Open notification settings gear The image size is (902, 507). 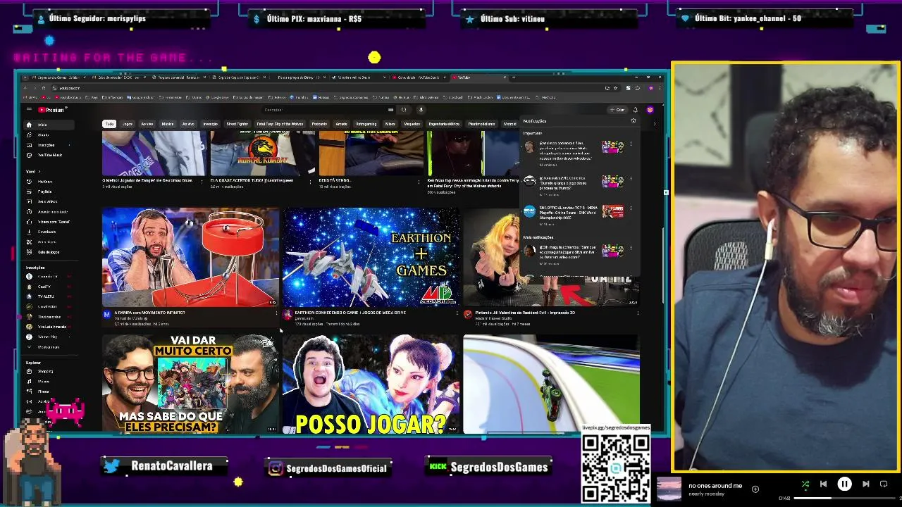tap(633, 121)
